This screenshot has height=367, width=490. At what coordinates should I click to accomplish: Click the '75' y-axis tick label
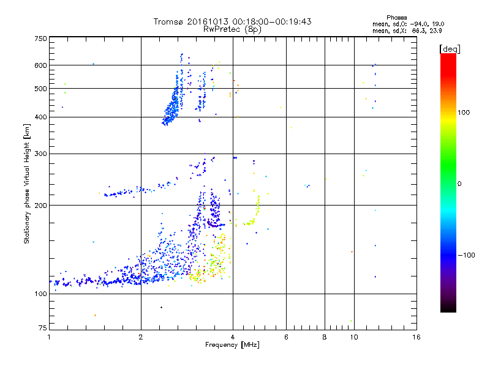43,328
